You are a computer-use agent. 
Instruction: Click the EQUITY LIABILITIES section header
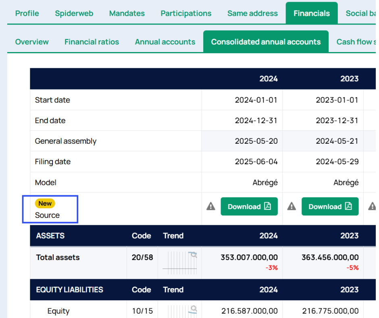[70, 290]
